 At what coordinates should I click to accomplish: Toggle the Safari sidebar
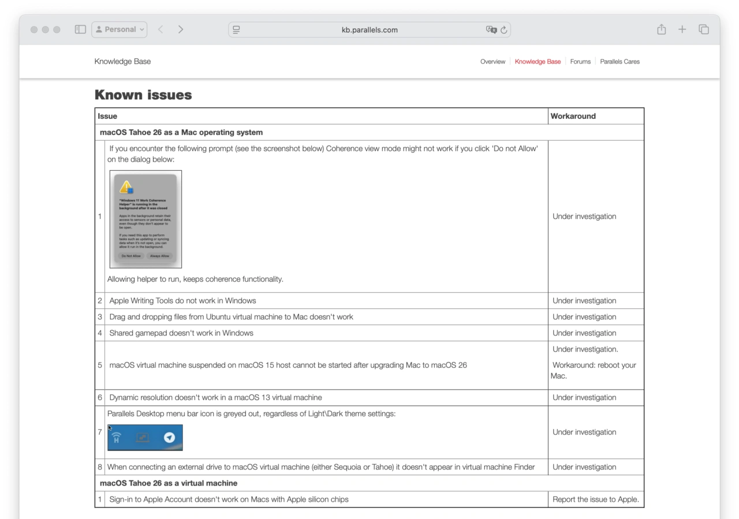click(80, 29)
